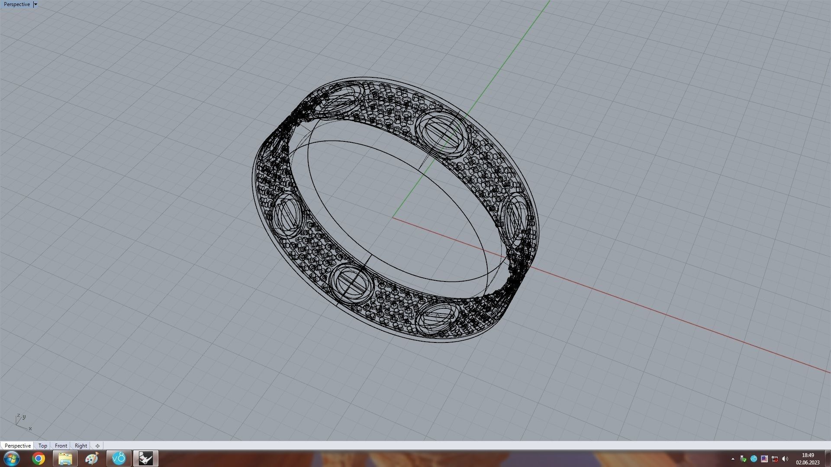Click the Show Desktop strip
Viewport: 831px width, 467px height.
click(828, 458)
